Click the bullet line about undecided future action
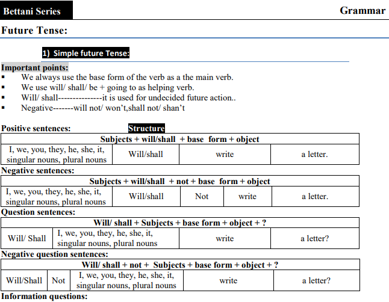The height and width of the screenshot is (302, 389). (x=128, y=97)
